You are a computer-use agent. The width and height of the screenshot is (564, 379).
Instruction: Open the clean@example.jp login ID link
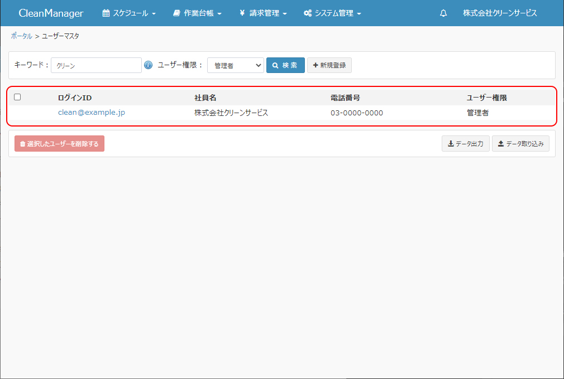(92, 113)
